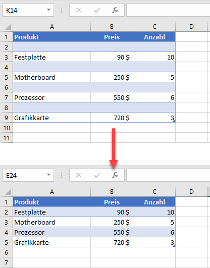This screenshot has width=210, height=268.
Task: Select row 11 header in the K14 sheet
Action: point(7,138)
